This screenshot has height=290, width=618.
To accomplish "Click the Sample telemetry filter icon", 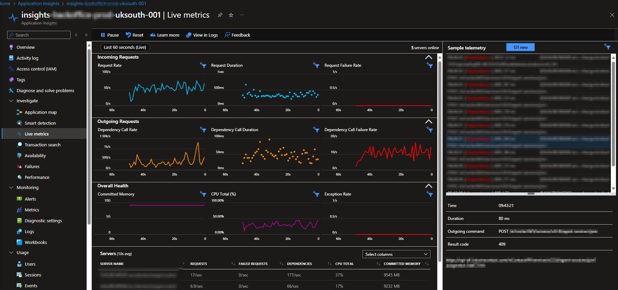I will tap(607, 47).
